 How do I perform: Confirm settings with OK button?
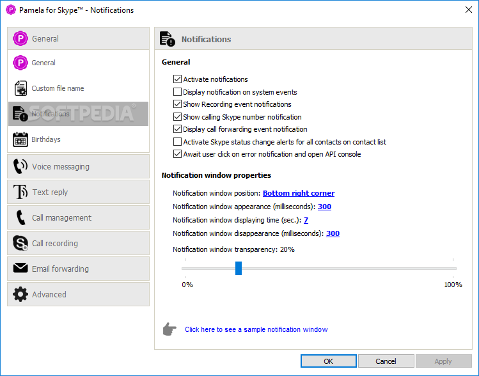[x=329, y=361]
